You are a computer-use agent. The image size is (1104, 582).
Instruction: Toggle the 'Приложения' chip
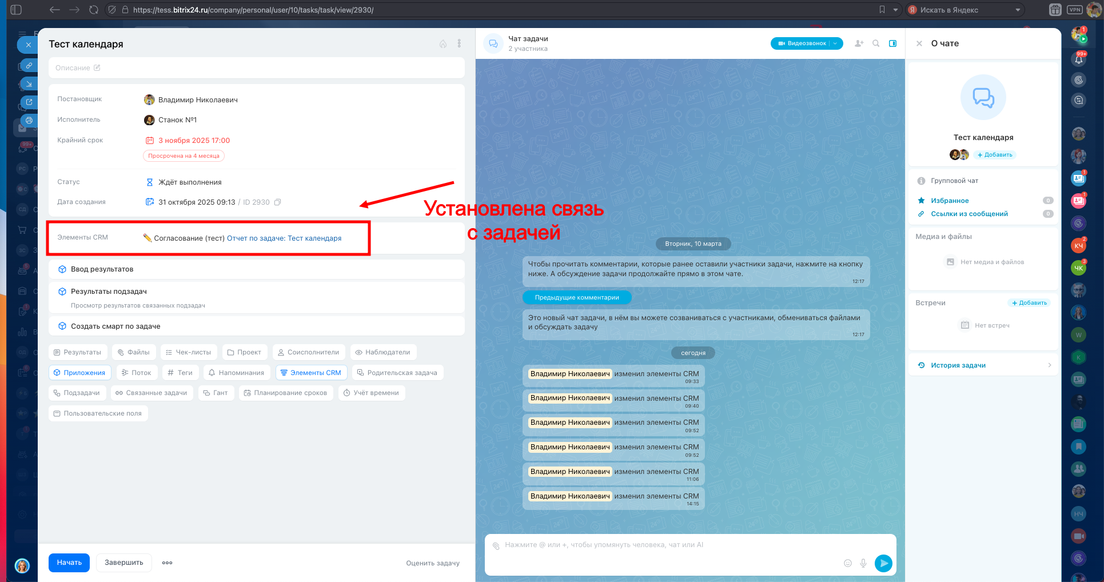pos(80,373)
